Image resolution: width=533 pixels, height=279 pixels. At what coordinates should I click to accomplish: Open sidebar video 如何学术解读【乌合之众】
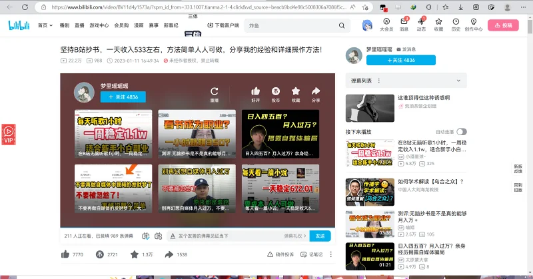430,182
